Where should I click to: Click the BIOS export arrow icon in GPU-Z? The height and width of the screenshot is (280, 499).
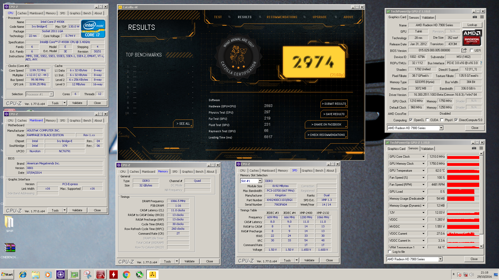[x=464, y=50]
